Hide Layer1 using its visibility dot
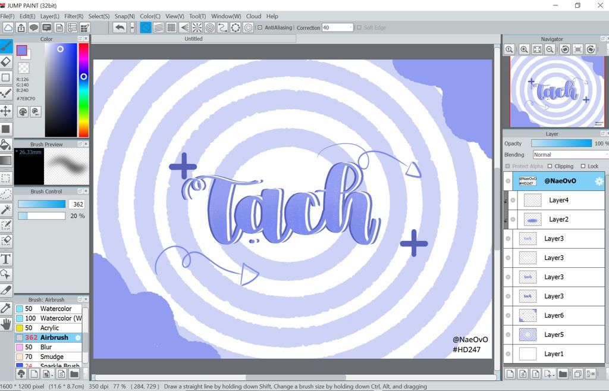Viewport: 609px width, 391px height. tap(508, 354)
